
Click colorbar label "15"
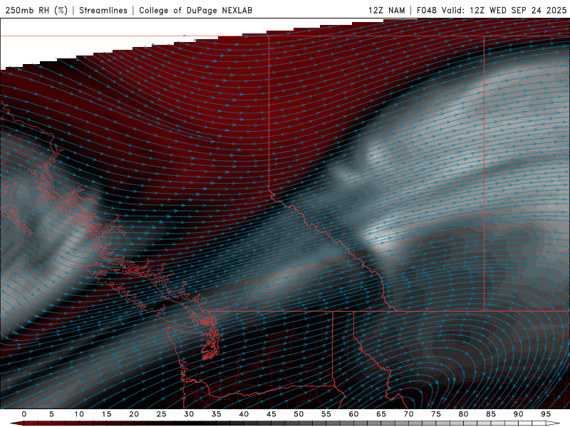[106, 414]
